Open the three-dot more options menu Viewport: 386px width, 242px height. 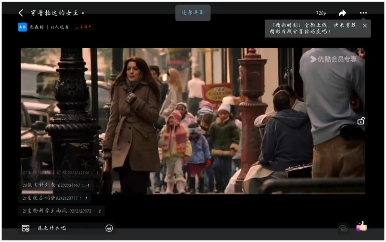363,13
